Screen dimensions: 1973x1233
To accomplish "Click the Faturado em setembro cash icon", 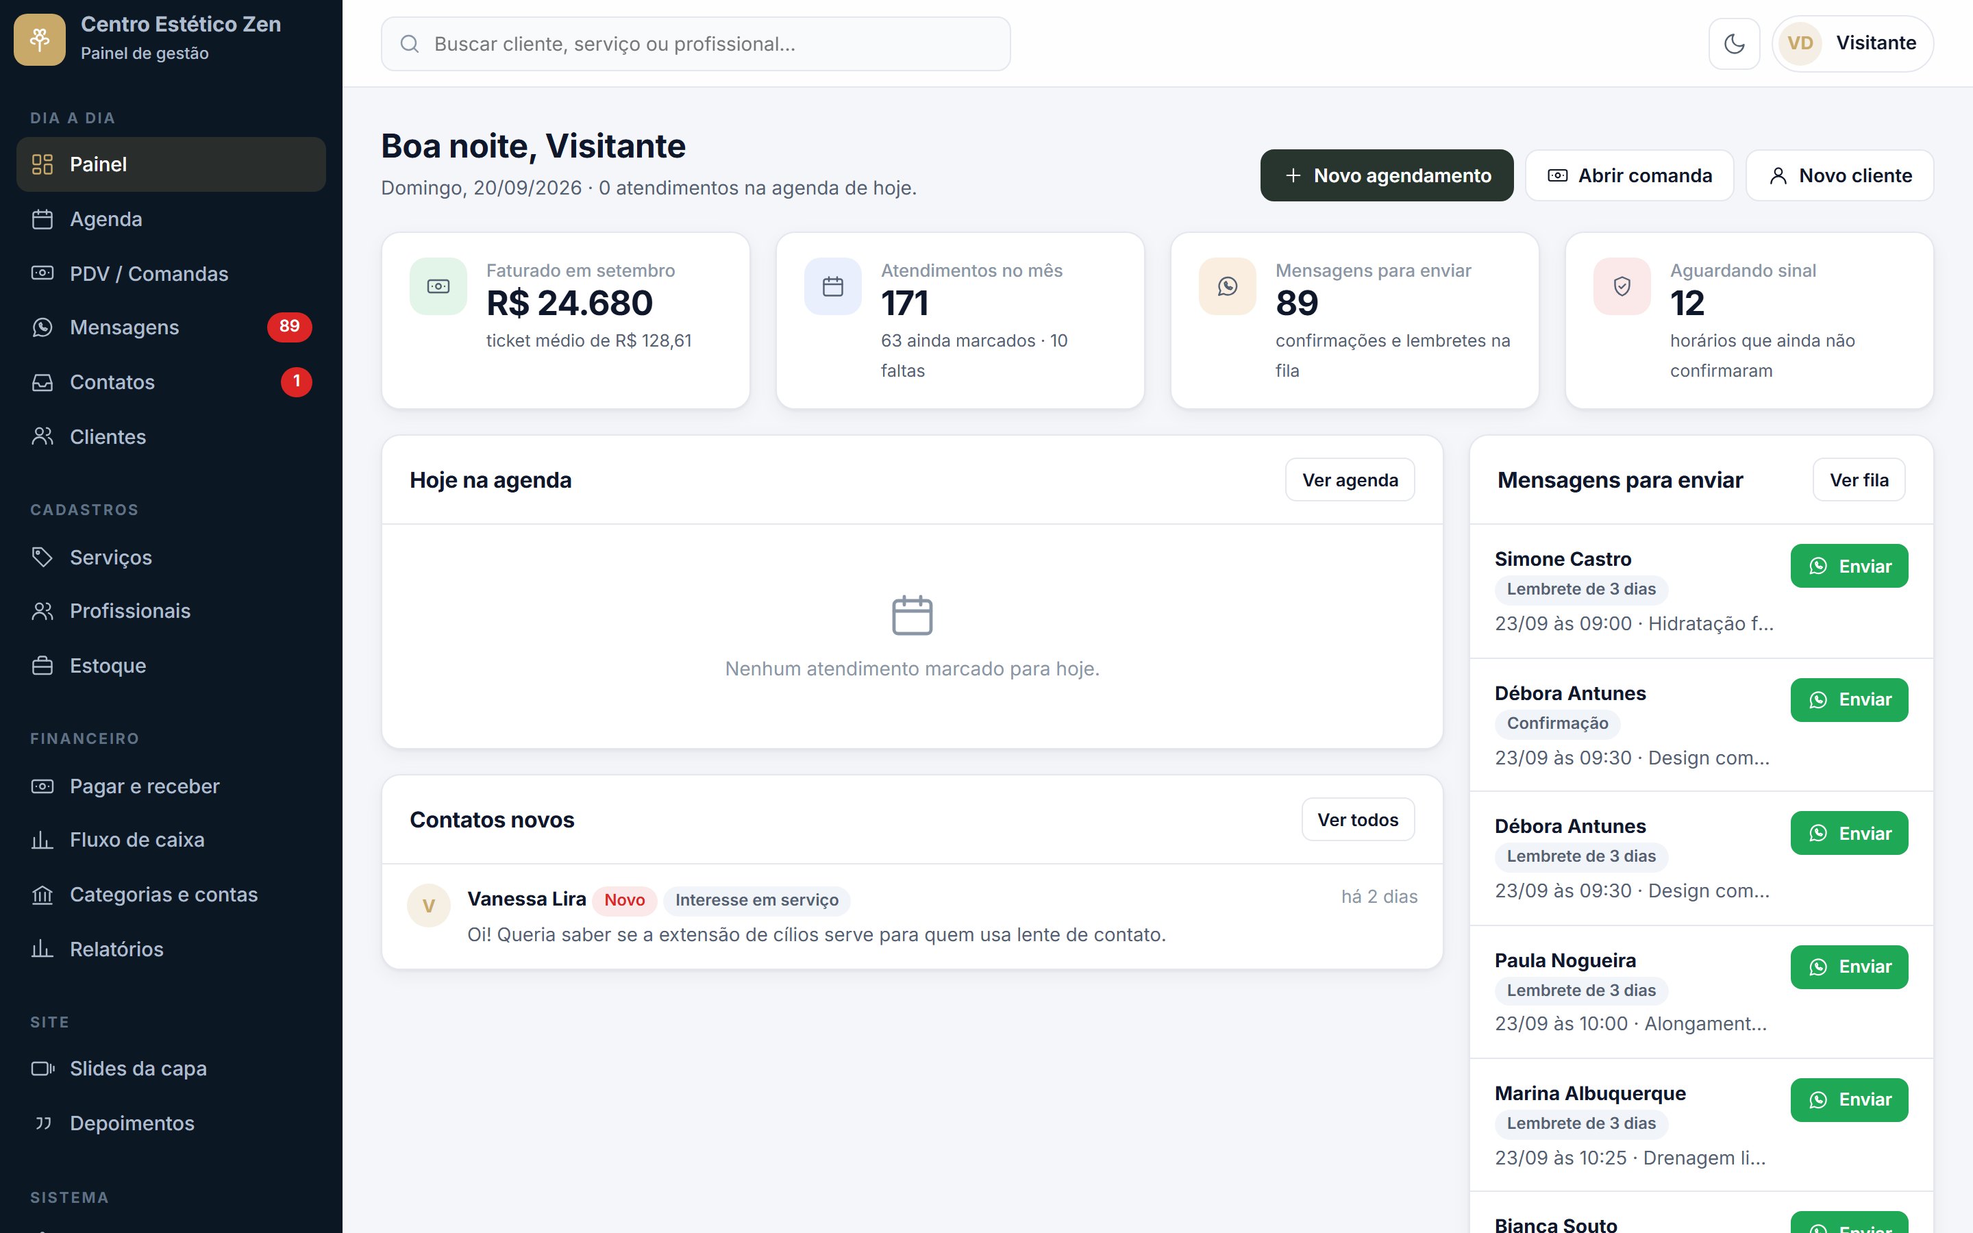I will click(x=438, y=286).
